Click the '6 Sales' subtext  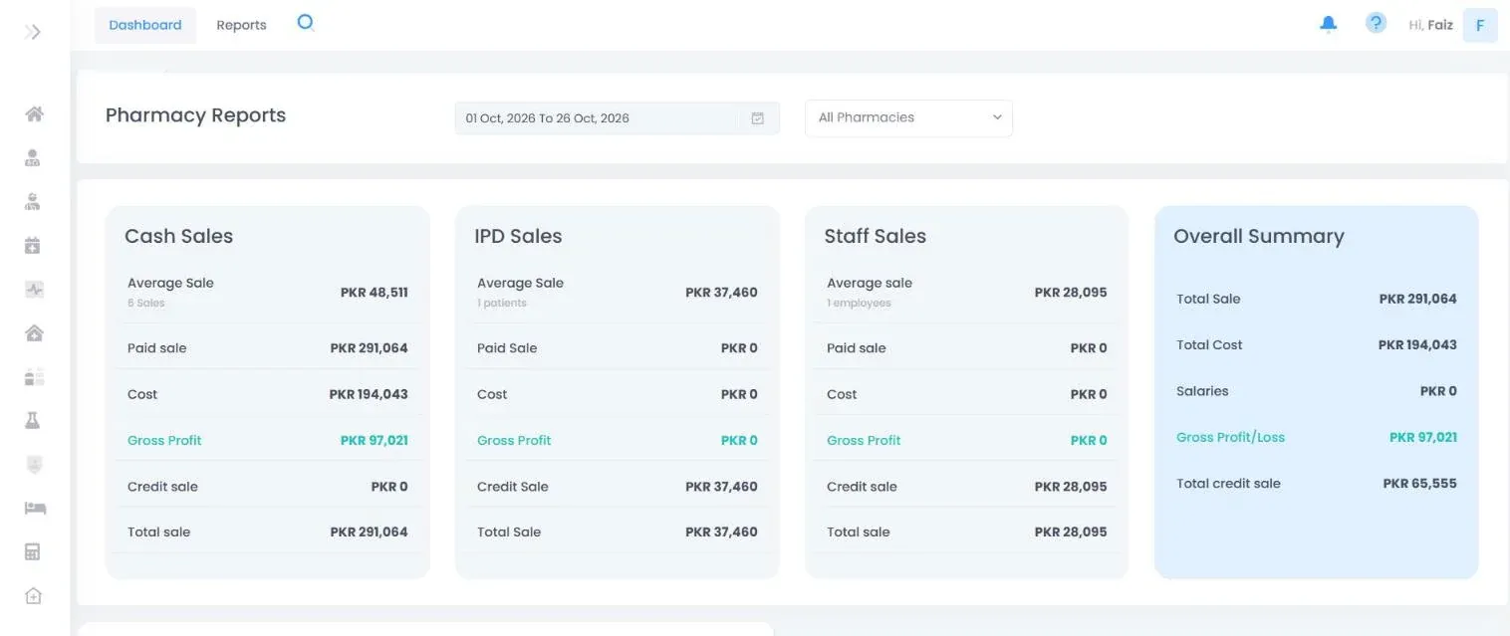(x=145, y=303)
